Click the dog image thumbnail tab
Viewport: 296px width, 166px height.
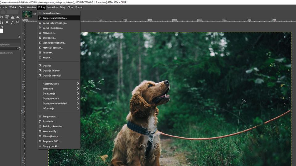coord(27,14)
